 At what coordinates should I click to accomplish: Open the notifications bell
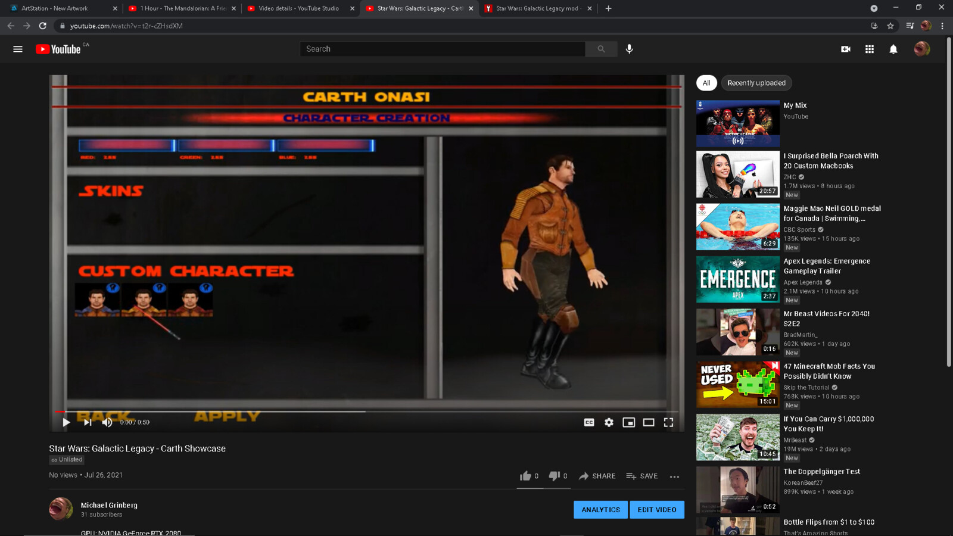coord(893,49)
